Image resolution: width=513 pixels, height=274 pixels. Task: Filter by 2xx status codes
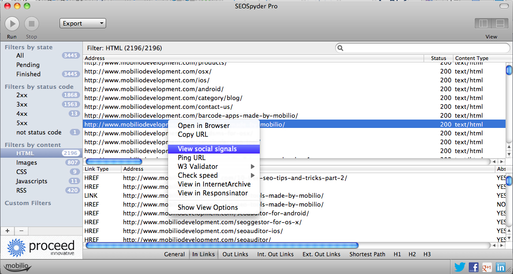pos(41,95)
